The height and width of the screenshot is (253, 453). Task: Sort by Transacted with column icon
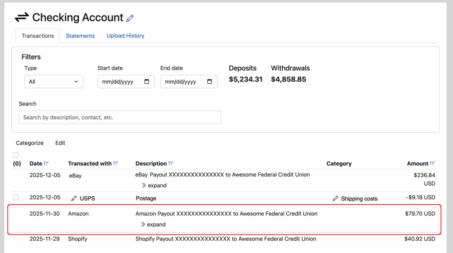click(x=116, y=164)
